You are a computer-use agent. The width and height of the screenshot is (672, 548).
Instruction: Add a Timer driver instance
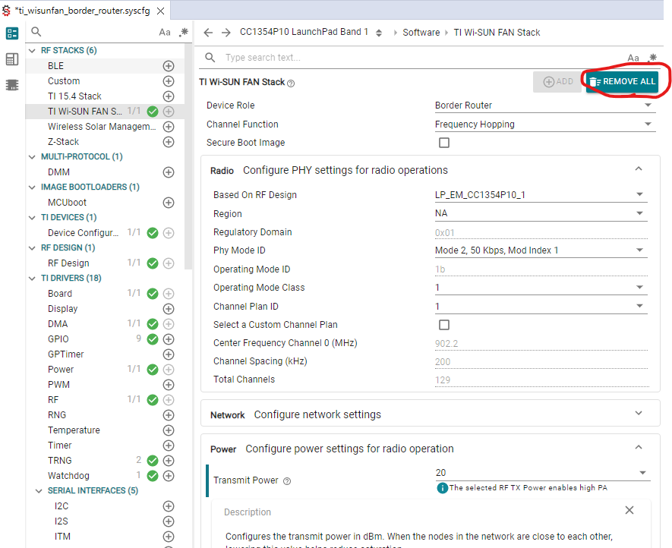169,446
